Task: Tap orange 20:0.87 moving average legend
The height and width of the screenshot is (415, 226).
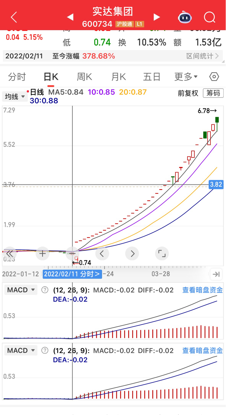Action: click(x=133, y=92)
